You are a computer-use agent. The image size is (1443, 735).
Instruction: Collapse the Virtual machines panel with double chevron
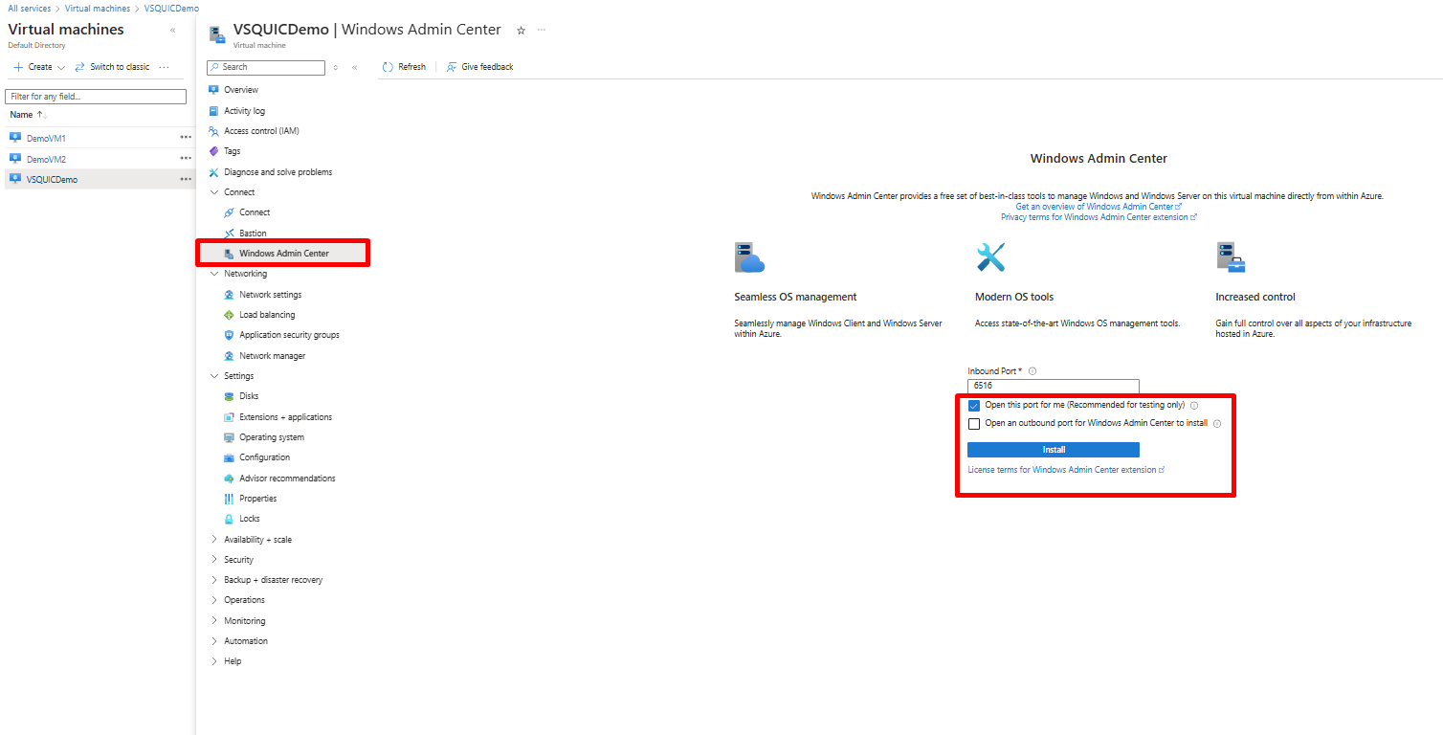click(173, 31)
